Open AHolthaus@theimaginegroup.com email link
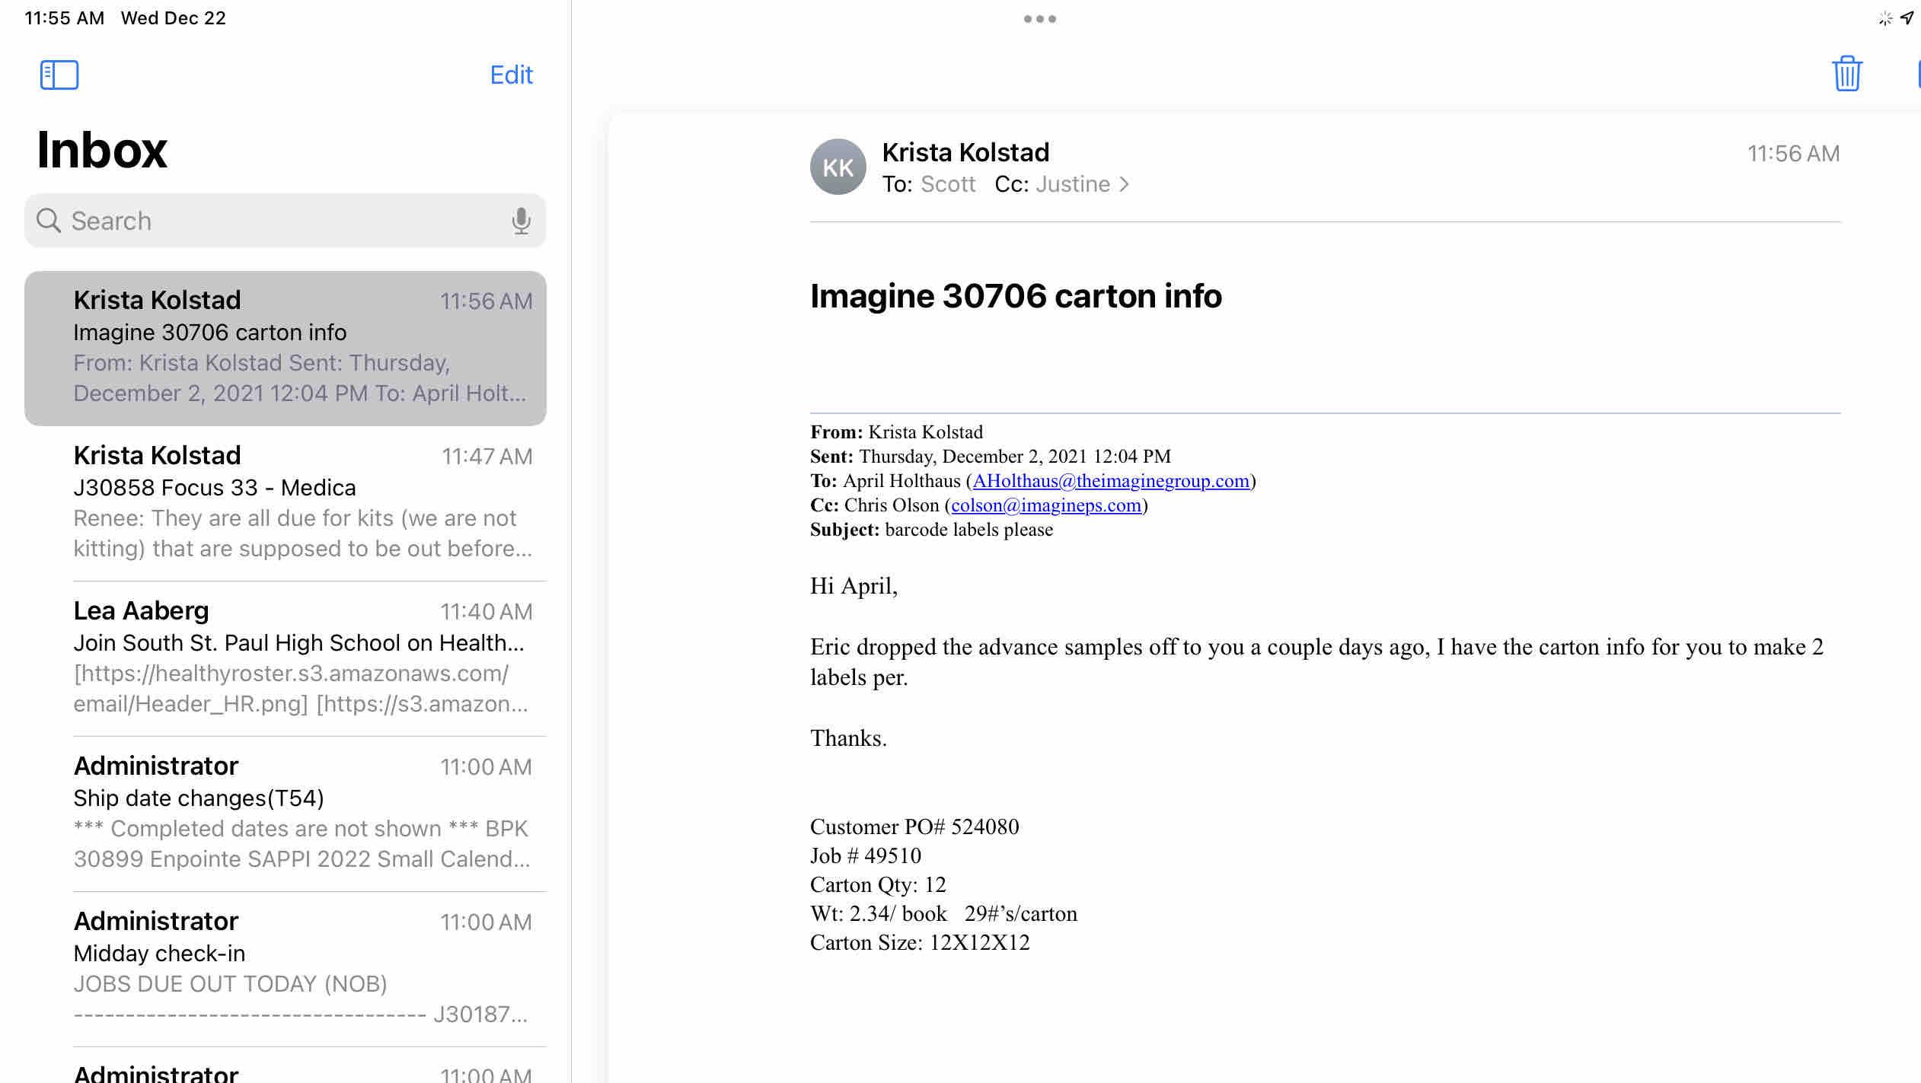The height and width of the screenshot is (1083, 1921). click(x=1111, y=481)
